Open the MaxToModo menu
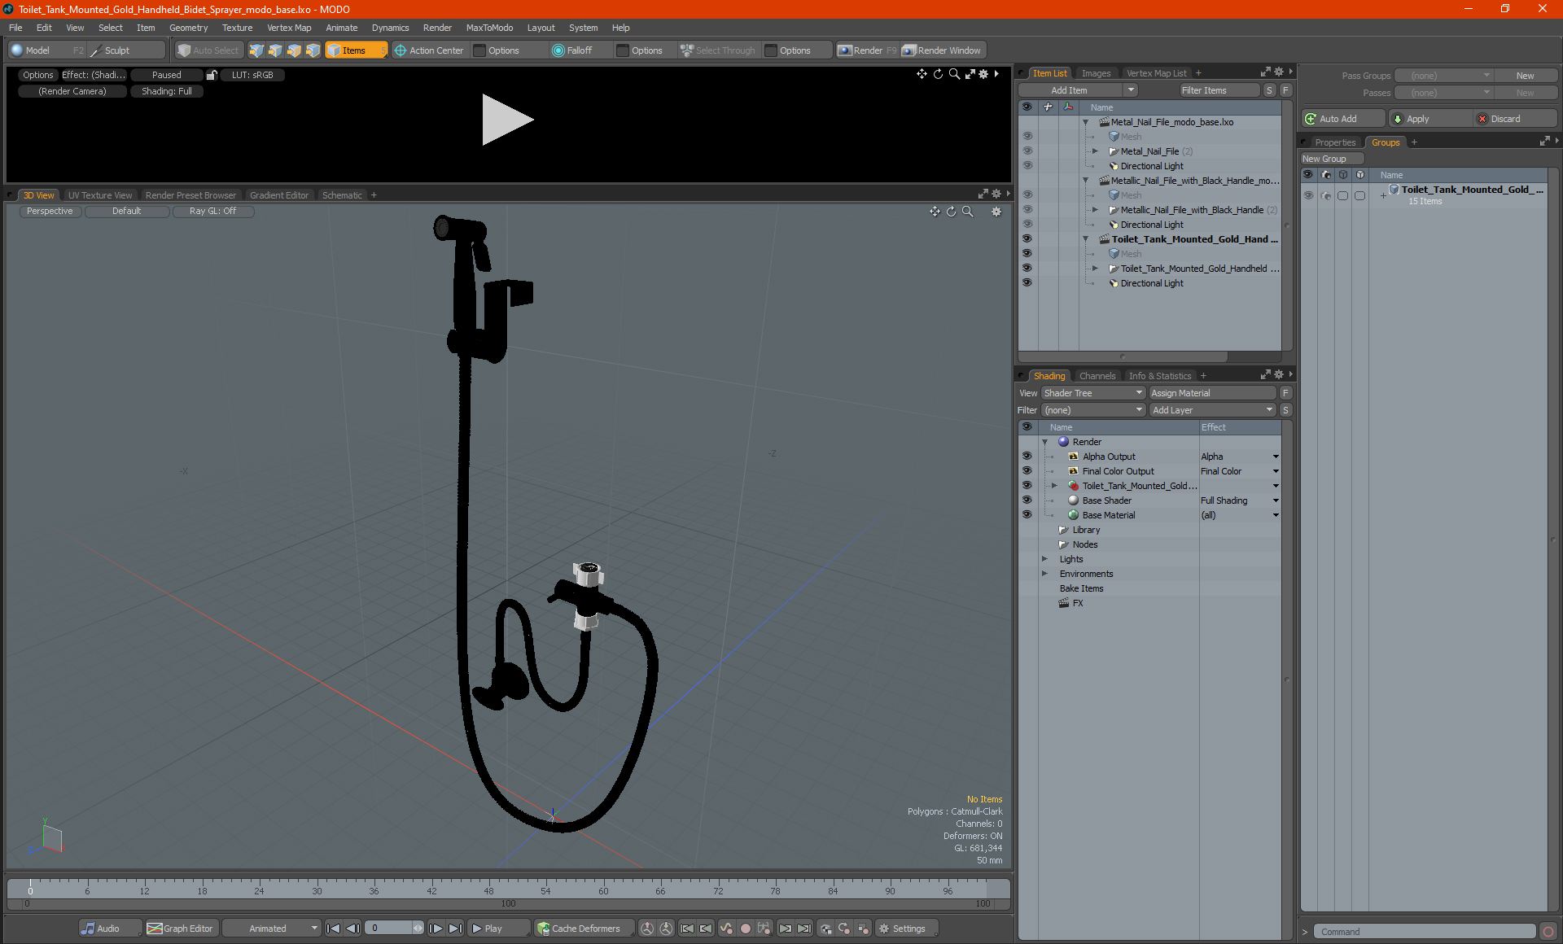1563x944 pixels. [489, 28]
